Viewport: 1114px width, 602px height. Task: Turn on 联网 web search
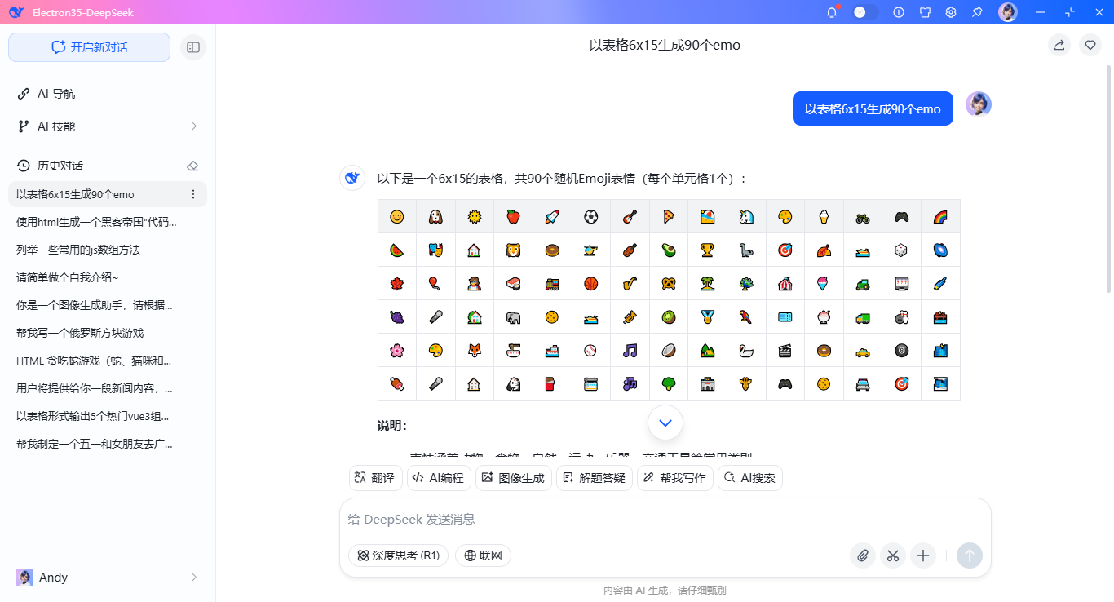click(483, 556)
